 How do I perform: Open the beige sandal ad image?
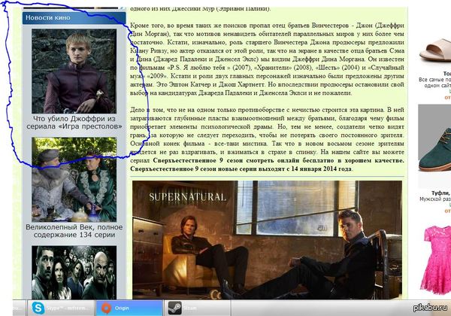435,50
